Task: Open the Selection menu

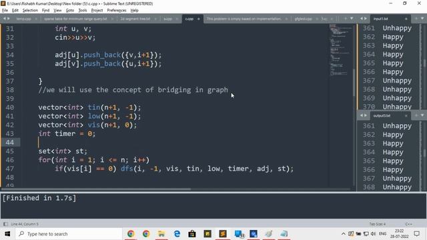Action: point(30,11)
